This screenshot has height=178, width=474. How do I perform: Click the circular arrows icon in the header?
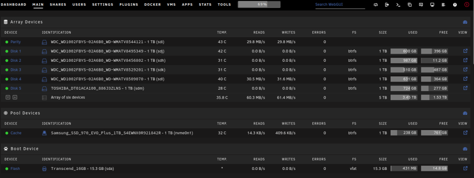click(x=376, y=5)
